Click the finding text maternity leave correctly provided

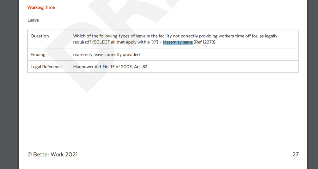[x=106, y=54]
